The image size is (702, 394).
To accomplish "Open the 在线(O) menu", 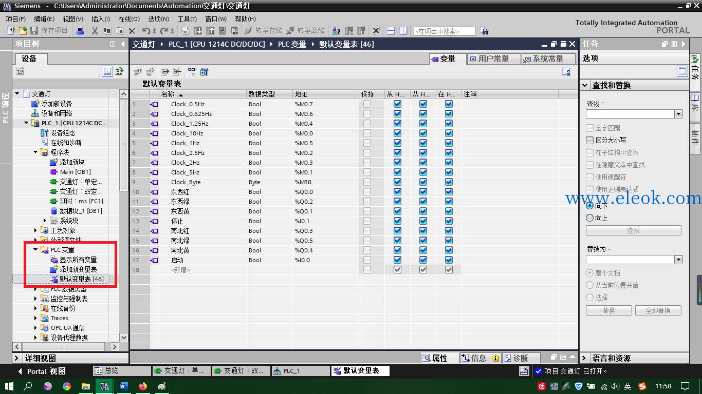I will 128,19.
